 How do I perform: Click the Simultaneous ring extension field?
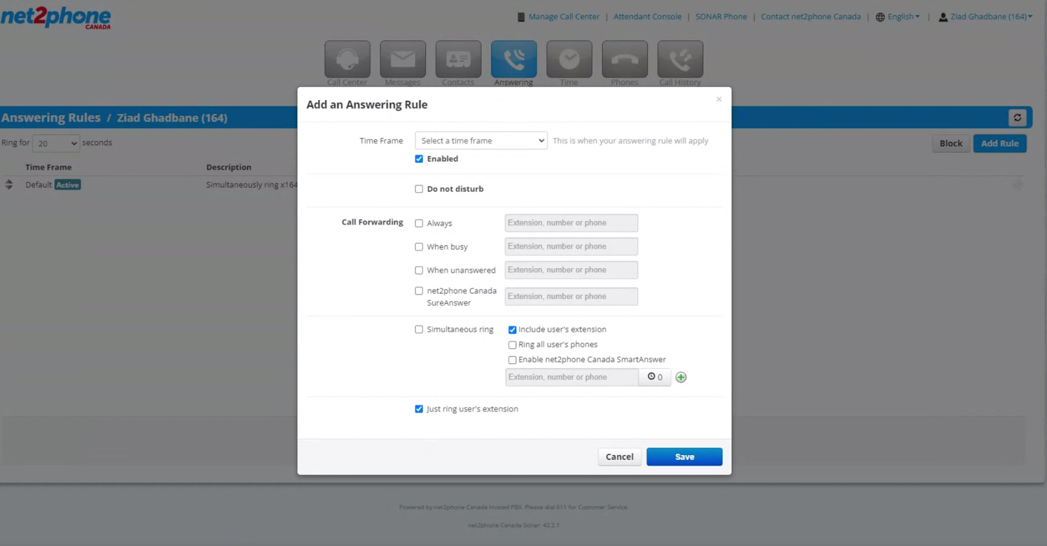[x=572, y=377]
